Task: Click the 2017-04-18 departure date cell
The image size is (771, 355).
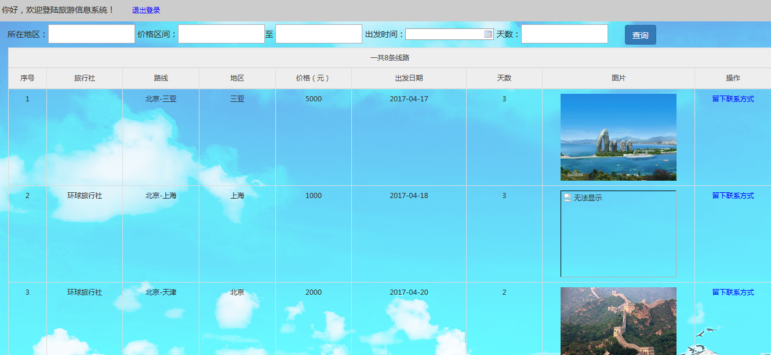Action: (x=409, y=234)
